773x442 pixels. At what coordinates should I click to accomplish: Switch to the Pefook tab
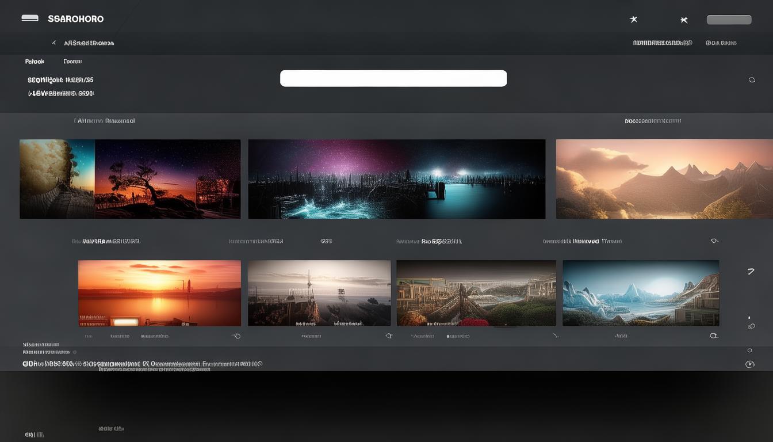(x=35, y=62)
